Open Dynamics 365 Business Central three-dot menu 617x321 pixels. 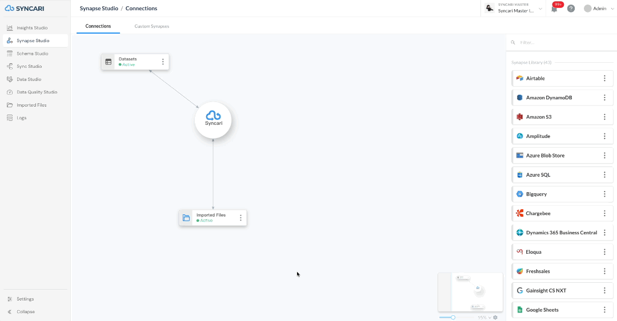pyautogui.click(x=605, y=232)
